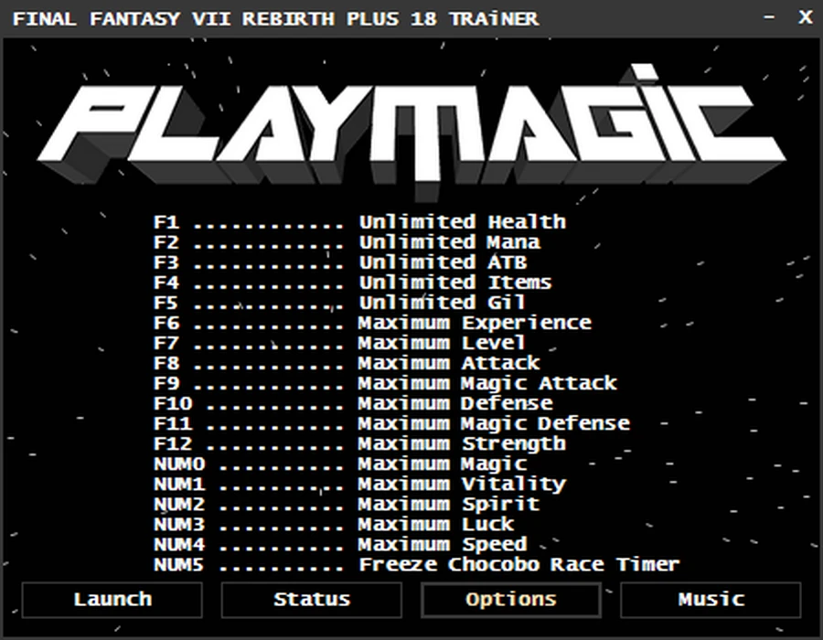The height and width of the screenshot is (640, 823).
Task: Select the NUM3 Maximum Luck line
Action: (334, 525)
